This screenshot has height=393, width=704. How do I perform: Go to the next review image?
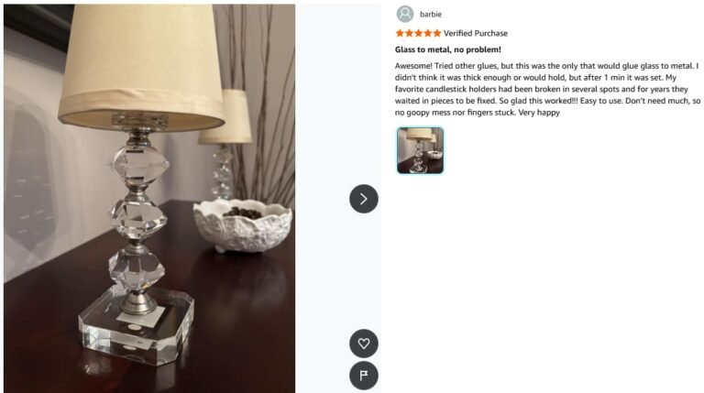tap(364, 199)
